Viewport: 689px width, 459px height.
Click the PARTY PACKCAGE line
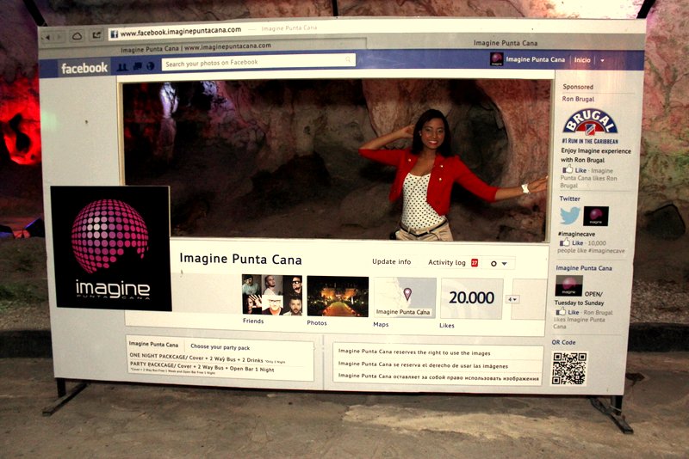pos(202,367)
